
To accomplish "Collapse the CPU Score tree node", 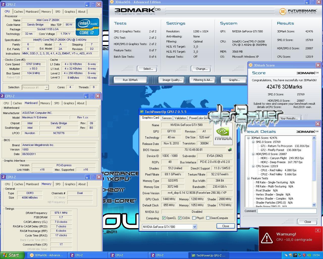I will tap(253, 166).
